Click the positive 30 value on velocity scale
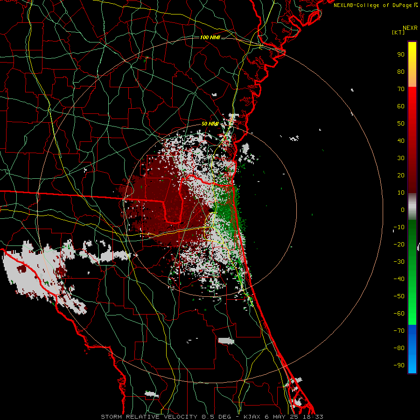Image resolution: width=420 pixels, height=420 pixels. (x=401, y=158)
